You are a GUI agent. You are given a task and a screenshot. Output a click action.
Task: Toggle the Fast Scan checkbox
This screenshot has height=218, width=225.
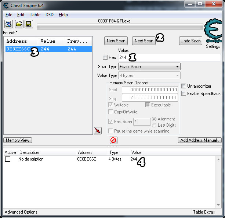[110, 122]
